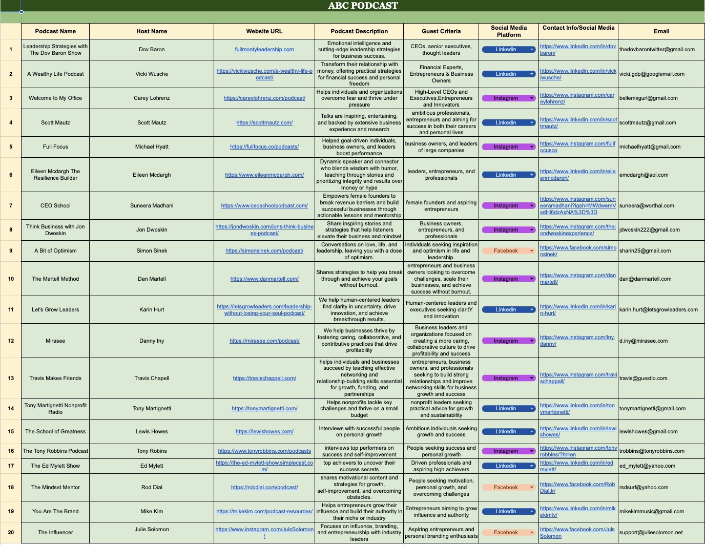Click the host name 'Travis Chapell'
The image size is (705, 545).
[152, 379]
